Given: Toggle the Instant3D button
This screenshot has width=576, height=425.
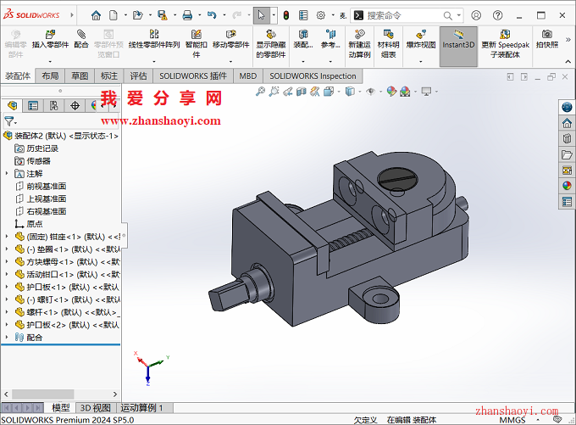Looking at the screenshot, I should (458, 40).
